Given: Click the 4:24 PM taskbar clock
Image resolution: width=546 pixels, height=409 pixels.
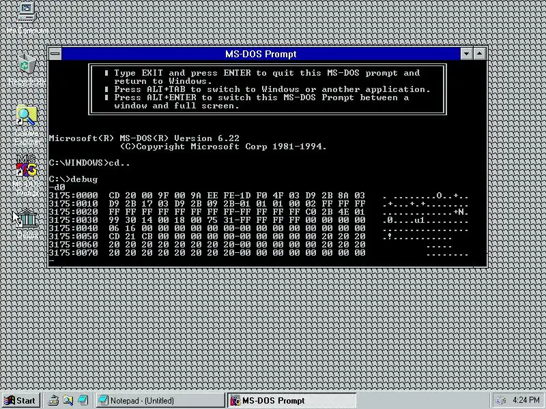Looking at the screenshot, I should pos(526,400).
